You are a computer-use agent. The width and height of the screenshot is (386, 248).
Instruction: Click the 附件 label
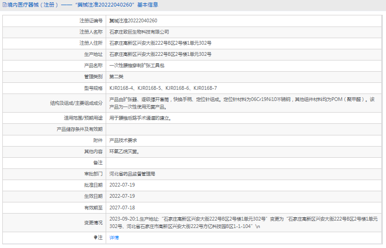[98, 141]
